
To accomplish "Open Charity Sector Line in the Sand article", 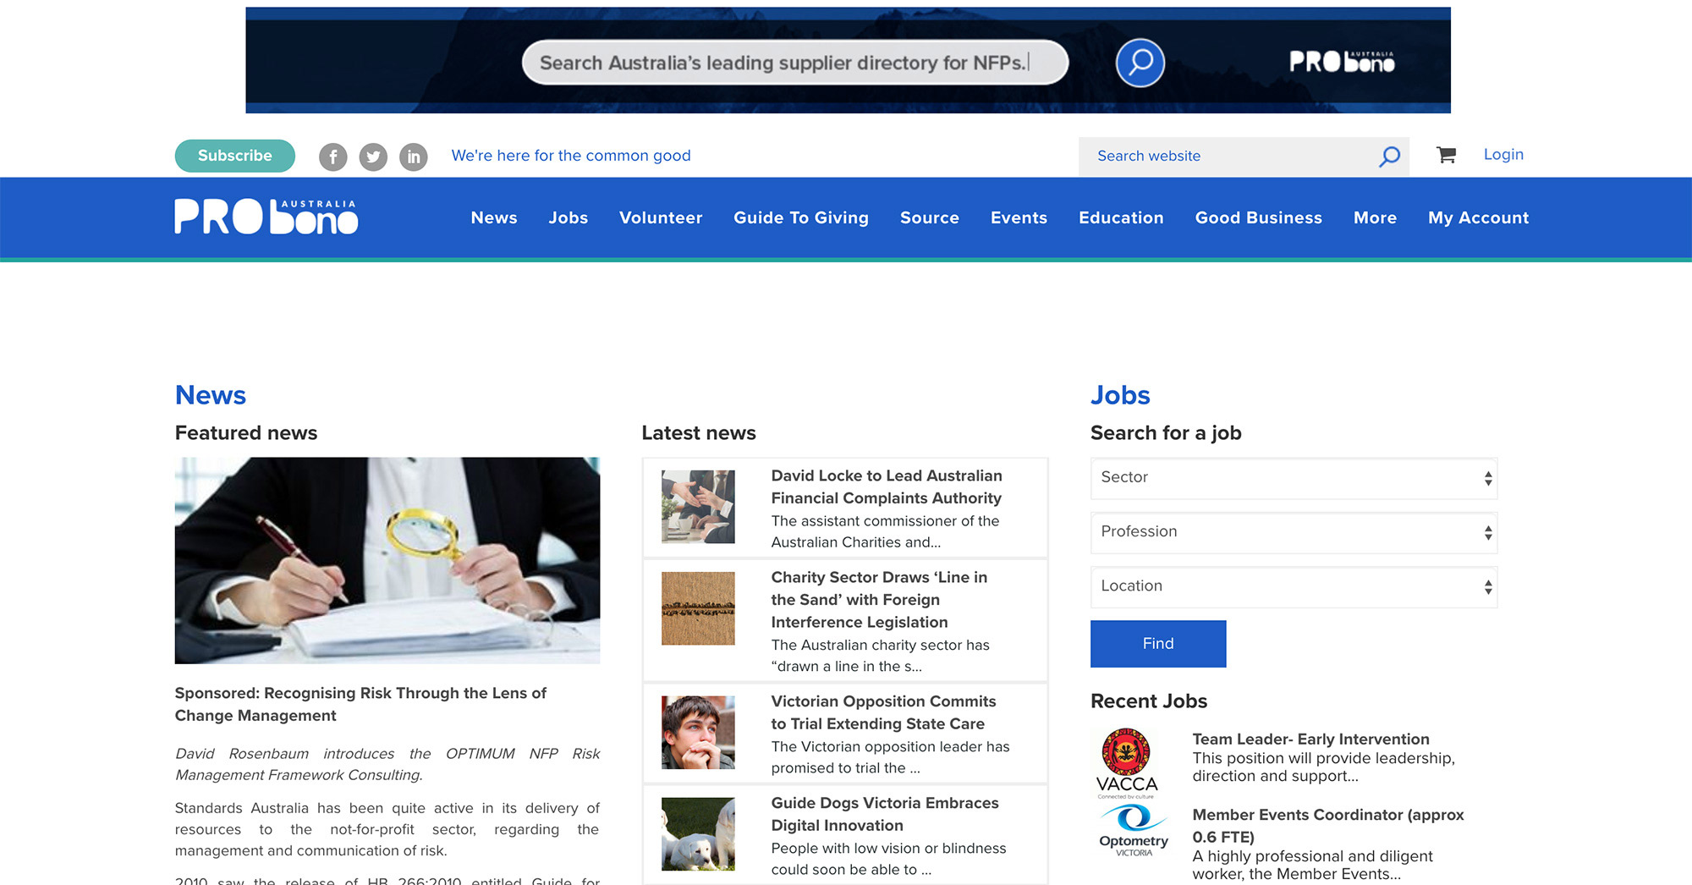I will coord(879,599).
